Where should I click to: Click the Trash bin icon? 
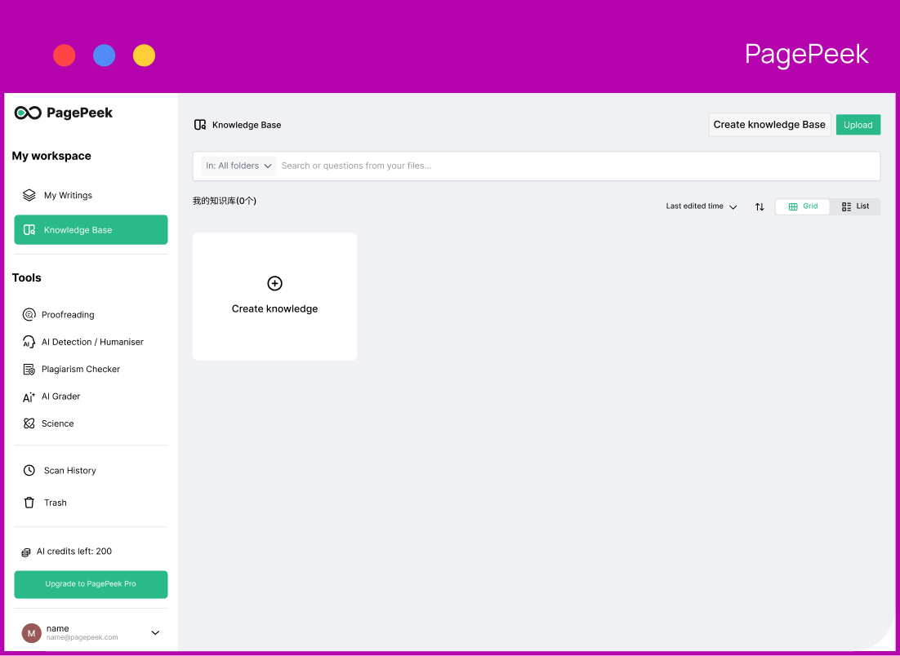tap(29, 503)
